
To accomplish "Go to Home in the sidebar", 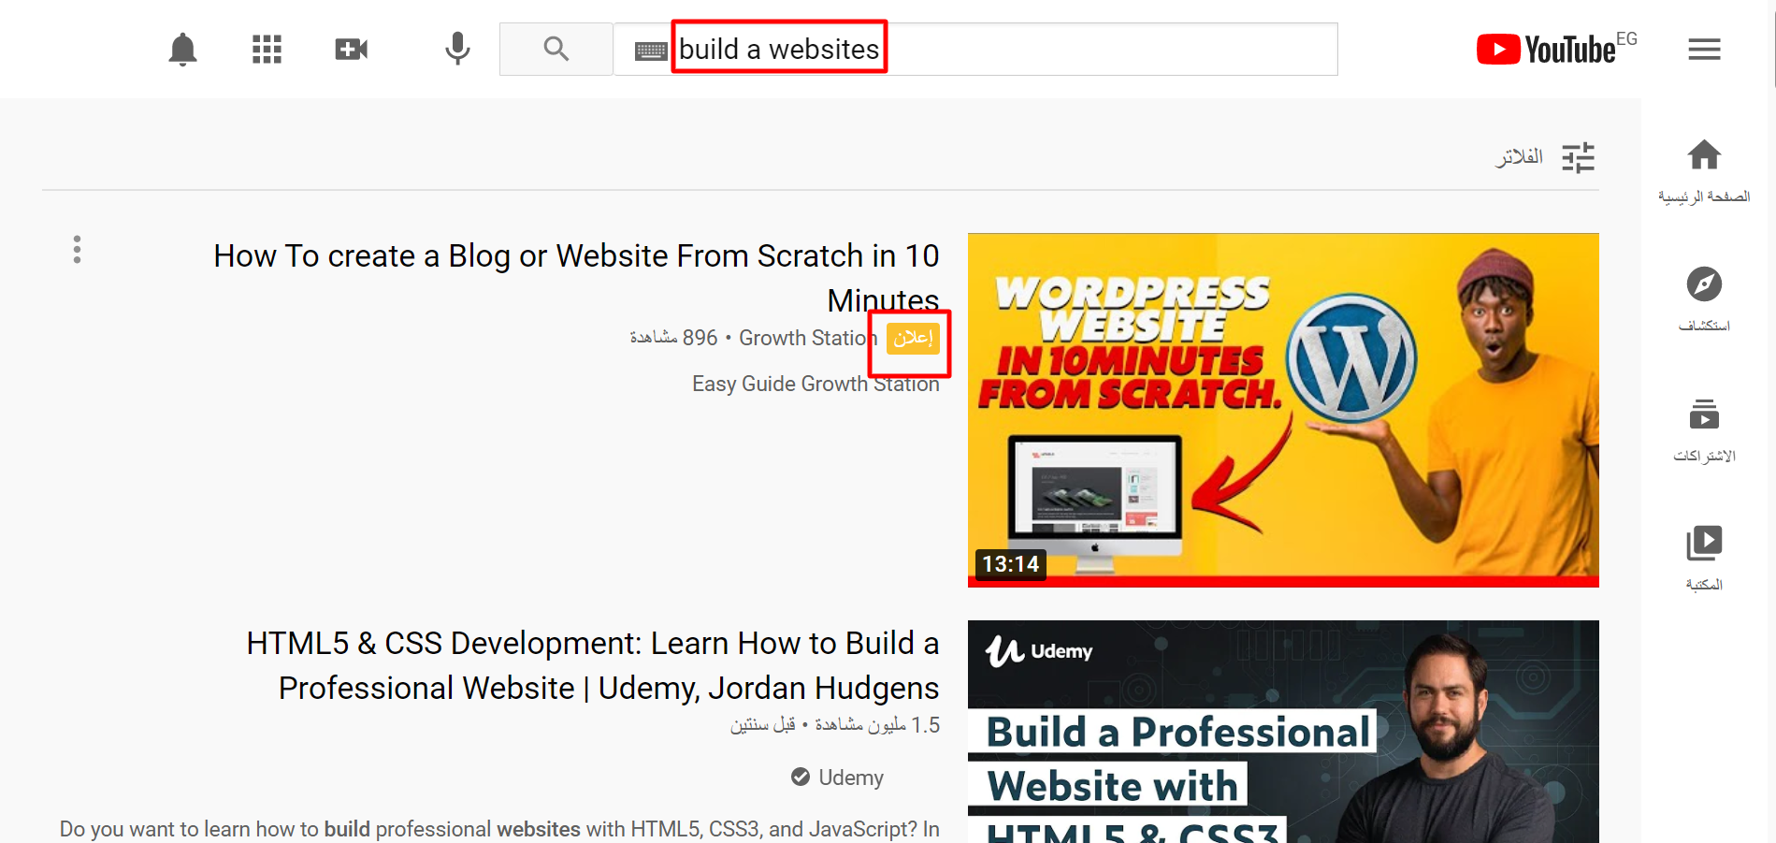I will (x=1704, y=170).
